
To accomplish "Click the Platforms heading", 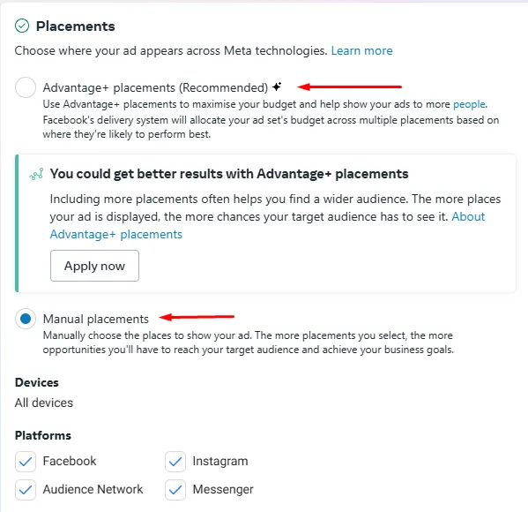I will (x=43, y=435).
